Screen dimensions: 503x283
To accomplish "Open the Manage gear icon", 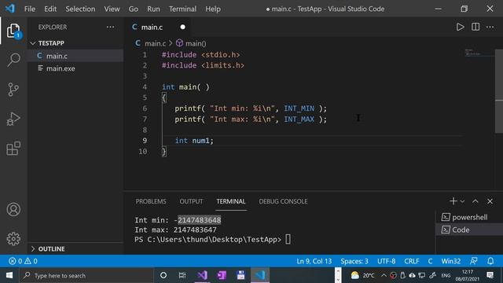I will pos(13,239).
